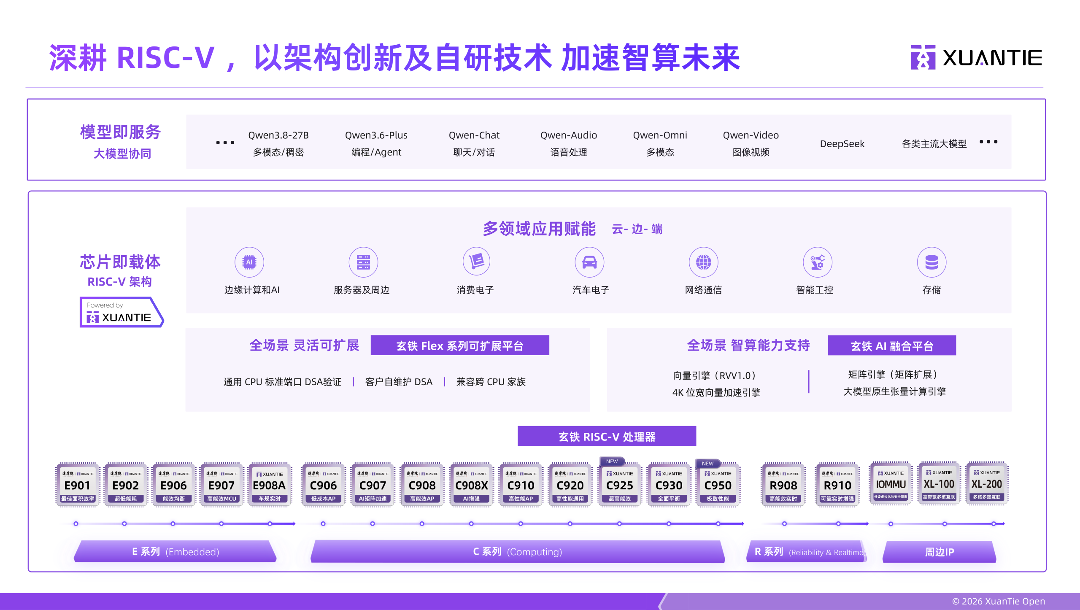
Task: Click the 通用 CPU 标准端口 DSA验证 text
Action: tap(282, 382)
